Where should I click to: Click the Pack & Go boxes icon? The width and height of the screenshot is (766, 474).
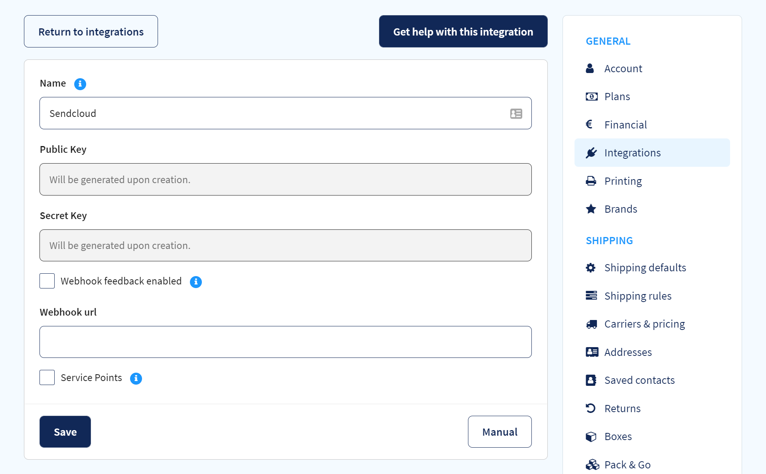tap(592, 464)
